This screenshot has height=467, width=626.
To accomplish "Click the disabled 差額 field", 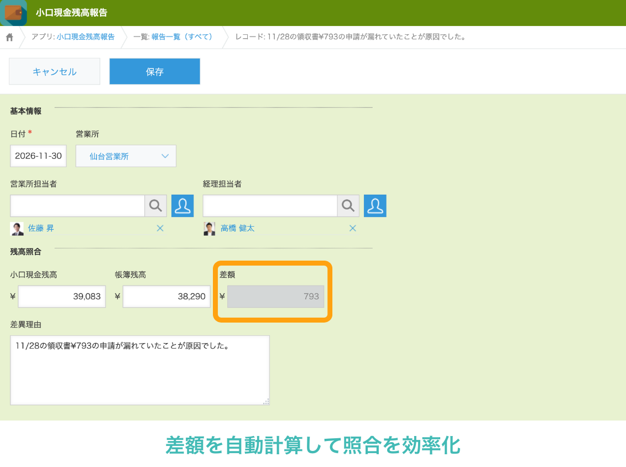I will tap(275, 297).
